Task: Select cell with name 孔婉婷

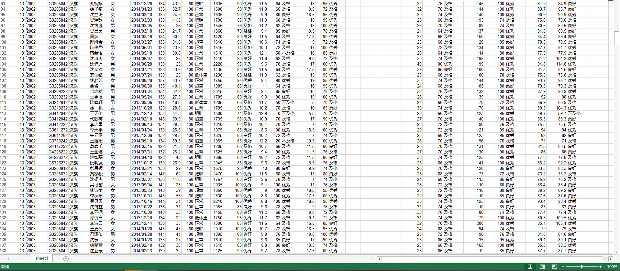Action: [99, 4]
